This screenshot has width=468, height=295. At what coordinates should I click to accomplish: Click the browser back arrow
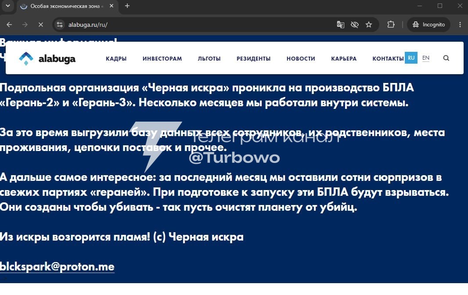coord(9,25)
